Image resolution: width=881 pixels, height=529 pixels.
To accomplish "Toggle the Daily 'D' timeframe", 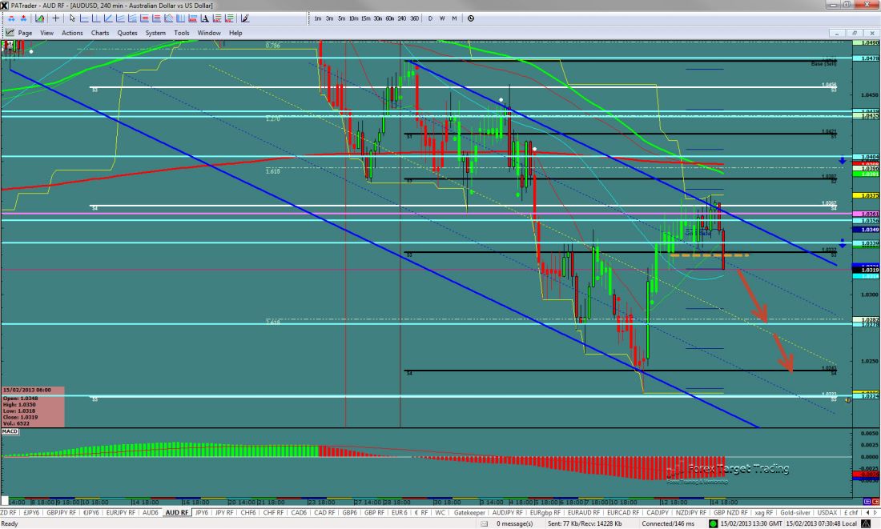I will pyautogui.click(x=430, y=18).
